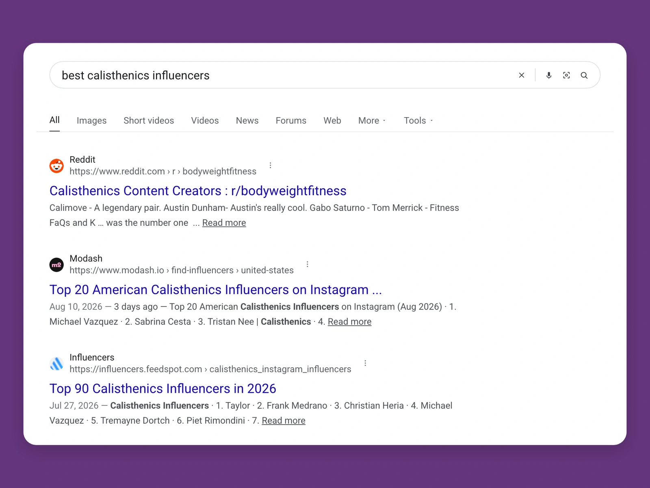This screenshot has height=488, width=650.
Task: Click the influencers.feedspot.com URL text
Action: (x=210, y=369)
